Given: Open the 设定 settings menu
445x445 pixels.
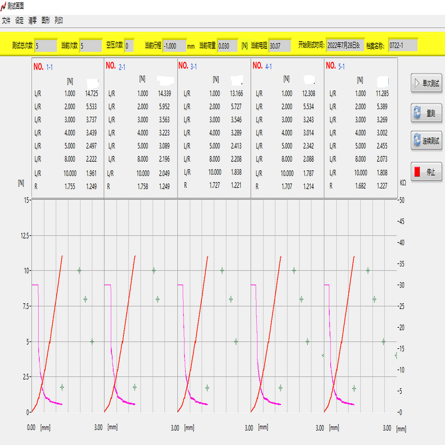Looking at the screenshot, I should click(19, 21).
